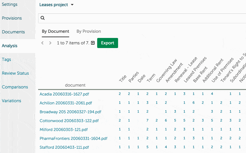Select Analysis in the sidebar

click(x=10, y=46)
